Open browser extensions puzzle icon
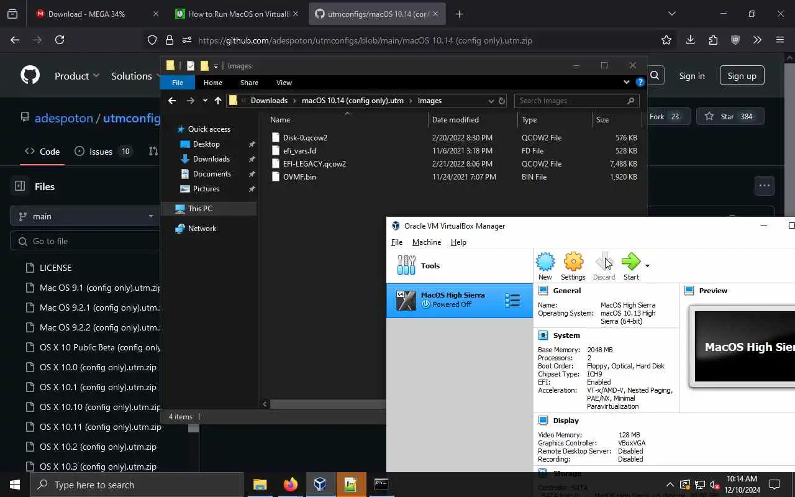This screenshot has height=497, width=795. coord(713,40)
